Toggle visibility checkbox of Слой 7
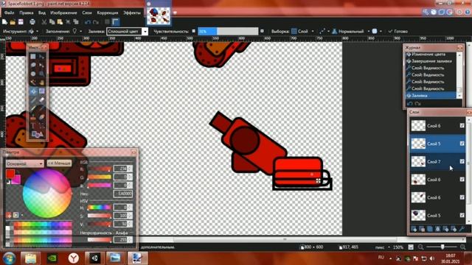Screen dimensions: 472x265 pos(462,161)
